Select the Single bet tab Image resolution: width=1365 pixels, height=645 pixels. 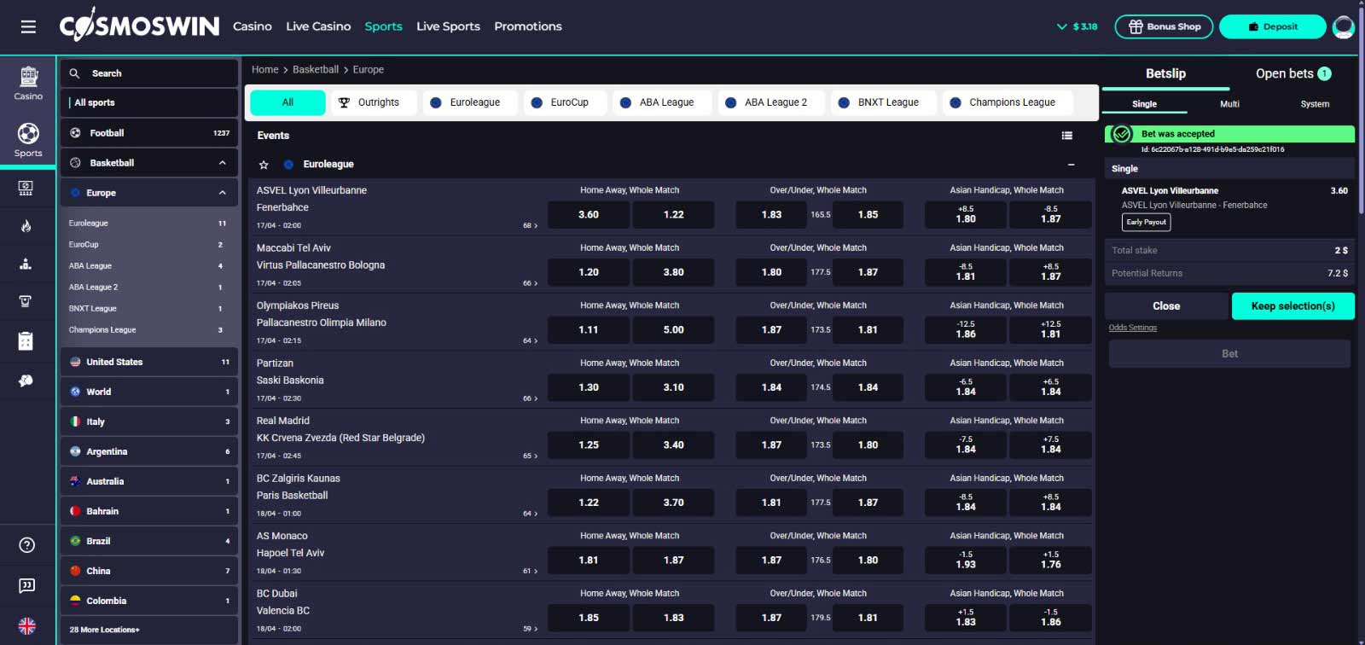point(1144,104)
